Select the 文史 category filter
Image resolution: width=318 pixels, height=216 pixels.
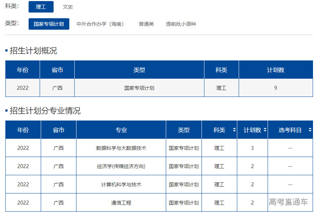click(x=68, y=6)
